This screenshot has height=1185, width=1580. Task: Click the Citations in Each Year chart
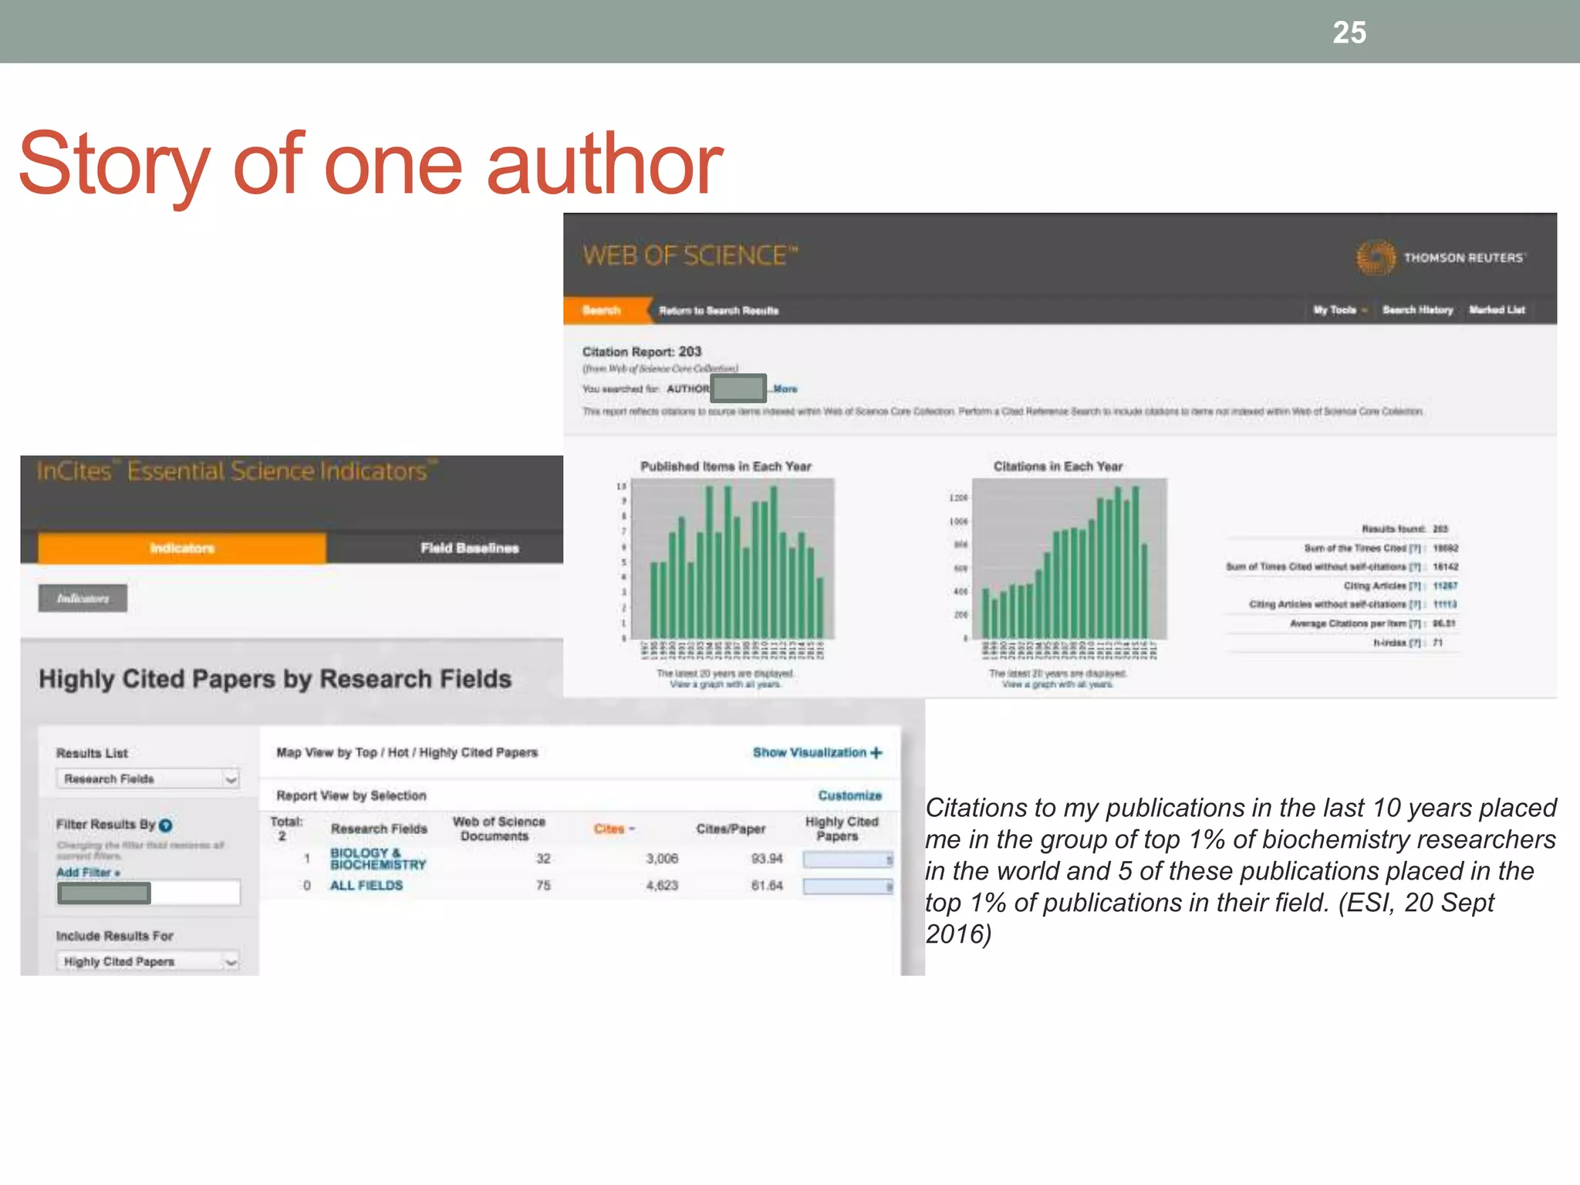pyautogui.click(x=1069, y=559)
